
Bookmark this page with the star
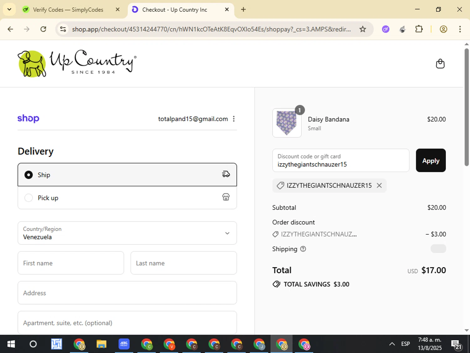click(x=363, y=29)
